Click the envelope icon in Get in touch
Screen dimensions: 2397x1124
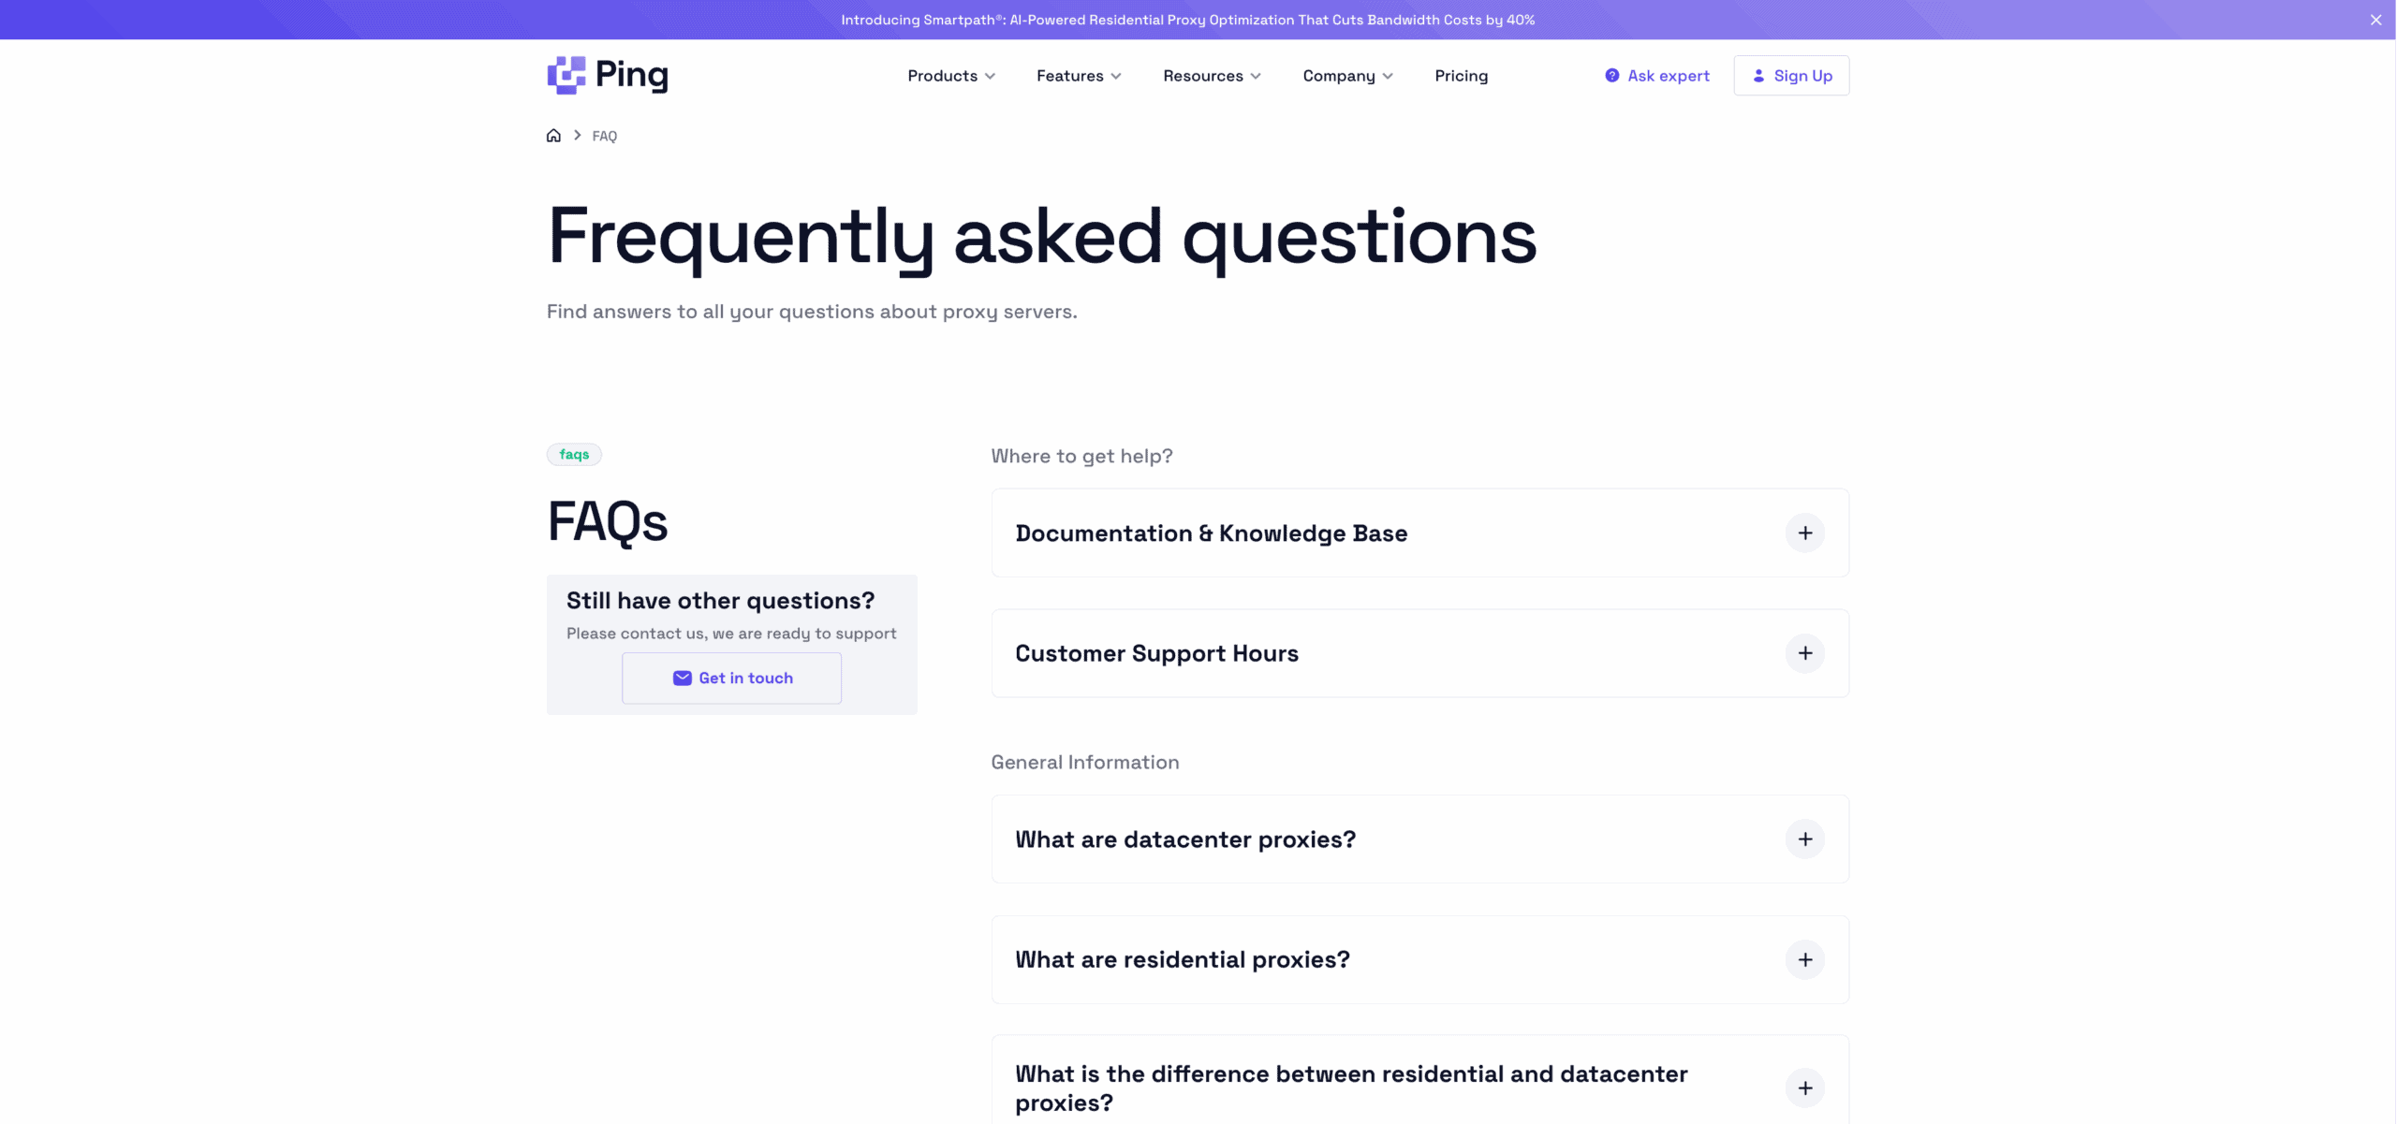point(682,679)
